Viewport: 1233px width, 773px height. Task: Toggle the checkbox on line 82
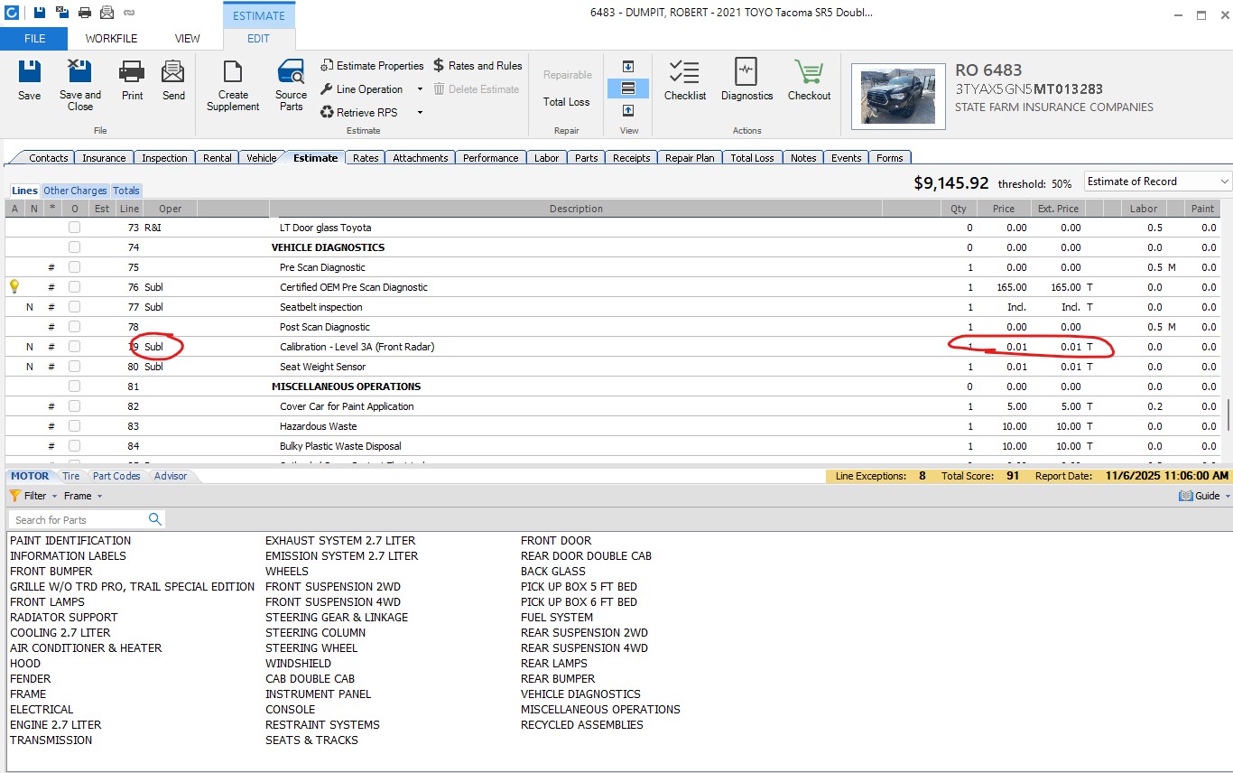(x=75, y=406)
